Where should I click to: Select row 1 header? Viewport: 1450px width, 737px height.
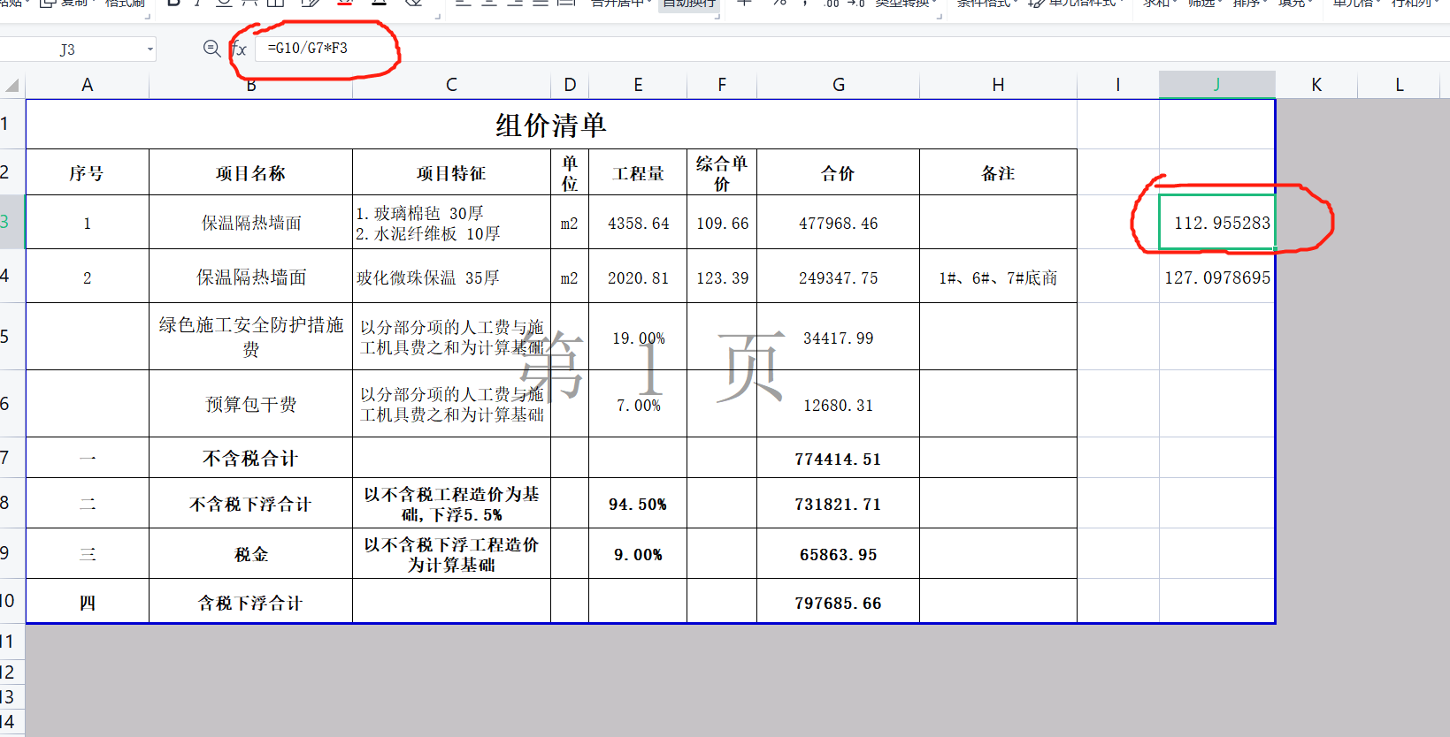coord(12,124)
